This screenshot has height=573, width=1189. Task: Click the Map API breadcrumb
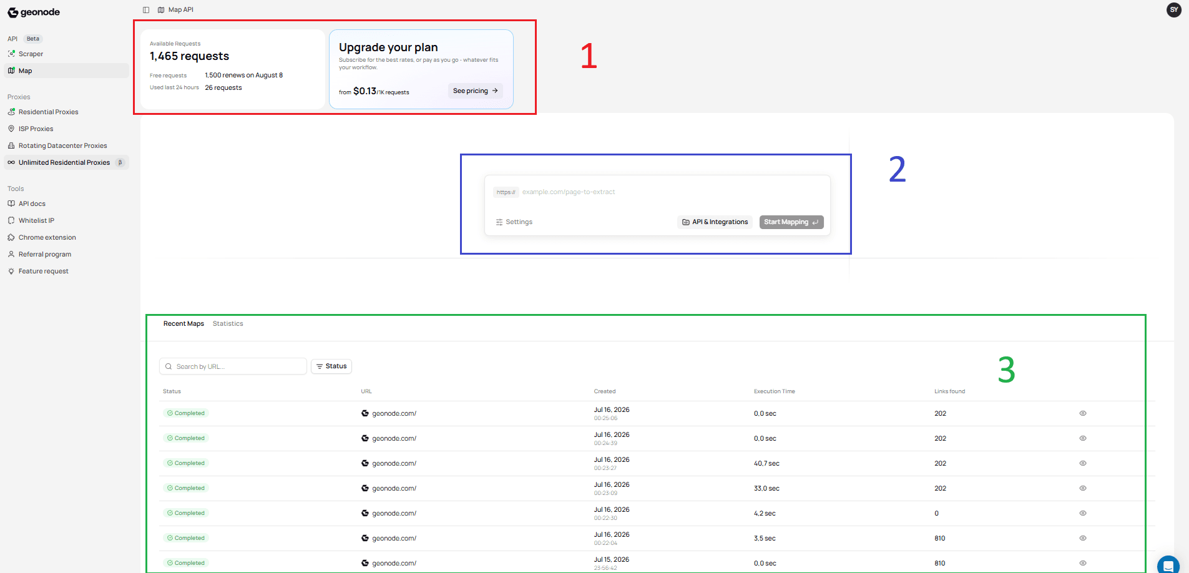tap(175, 10)
